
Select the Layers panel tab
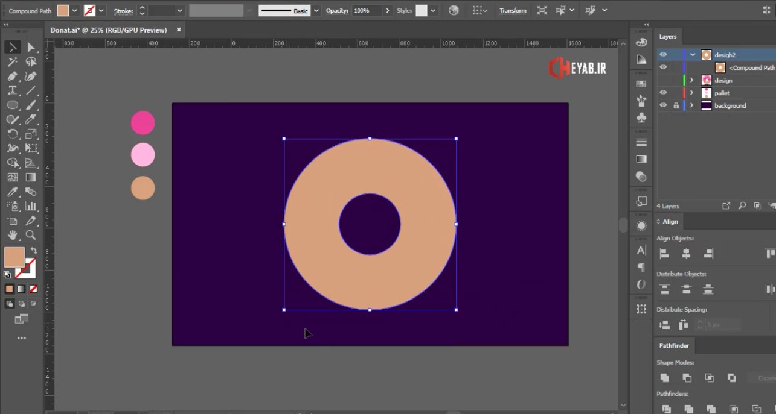click(667, 37)
